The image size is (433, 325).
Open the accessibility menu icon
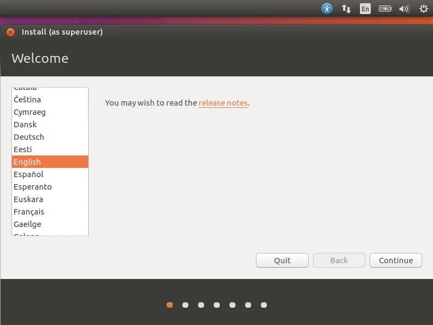tap(327, 9)
